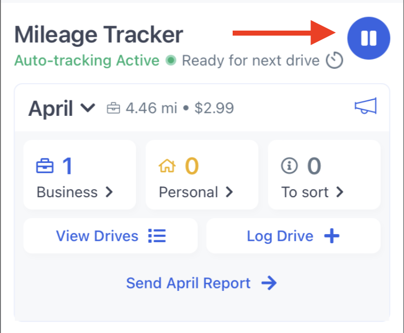Click the Log Drive button
This screenshot has height=333, width=404.
point(293,236)
